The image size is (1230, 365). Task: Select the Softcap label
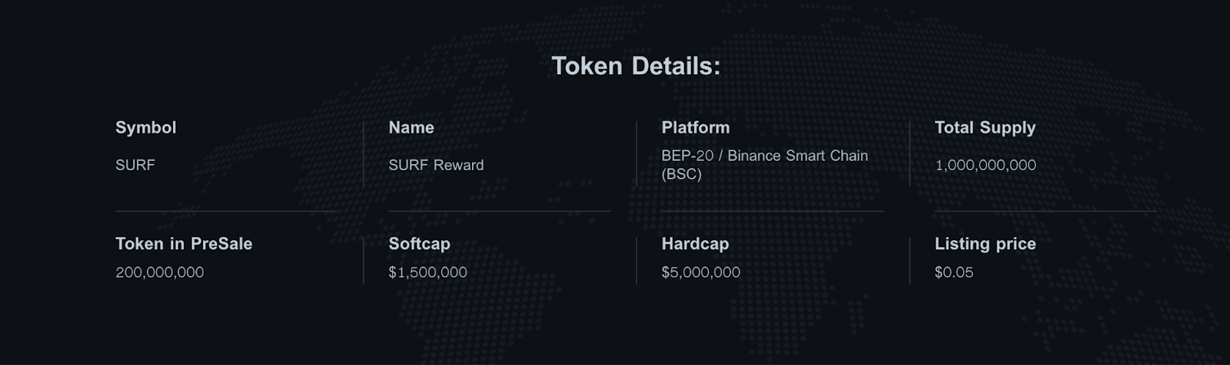tap(419, 244)
